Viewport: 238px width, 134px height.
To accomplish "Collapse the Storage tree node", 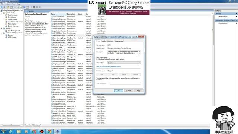I will tap(2, 28).
